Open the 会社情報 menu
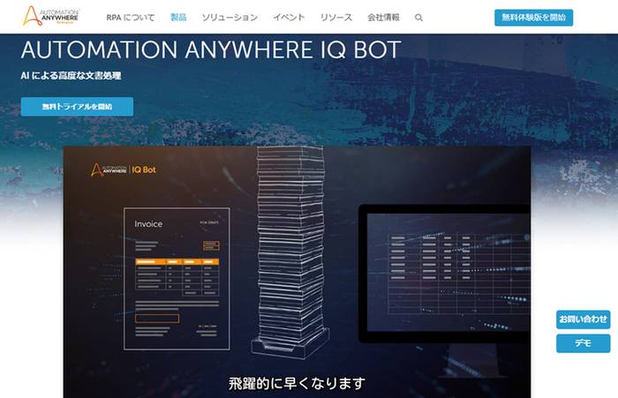 [x=383, y=18]
